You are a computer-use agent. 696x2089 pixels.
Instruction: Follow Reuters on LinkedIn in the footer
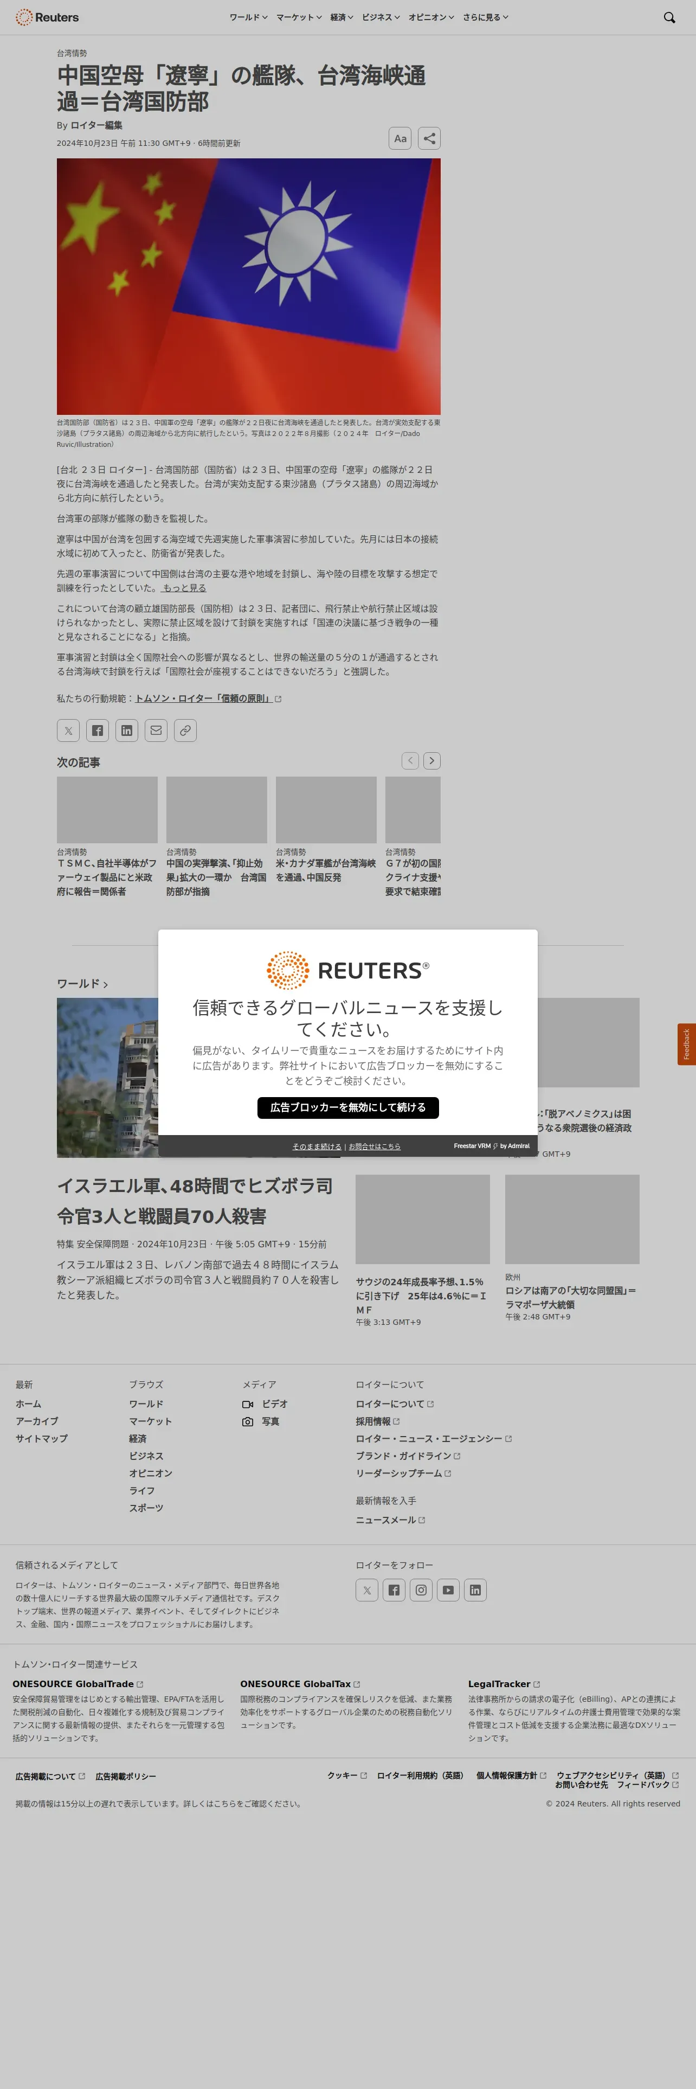coord(475,1590)
